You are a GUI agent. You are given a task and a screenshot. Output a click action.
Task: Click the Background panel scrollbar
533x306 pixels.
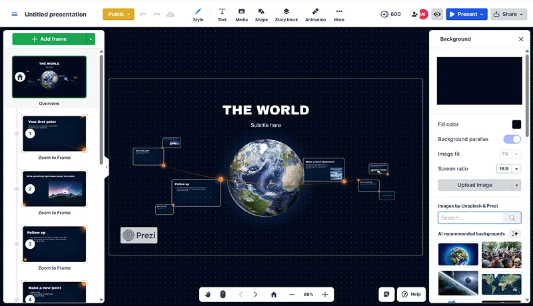pyautogui.click(x=527, y=95)
